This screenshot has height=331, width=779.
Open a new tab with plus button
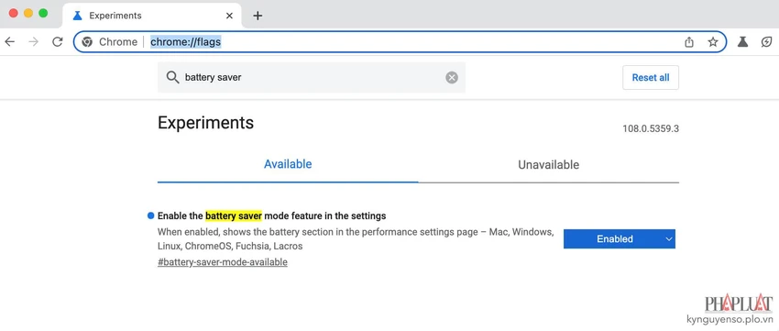tap(258, 16)
